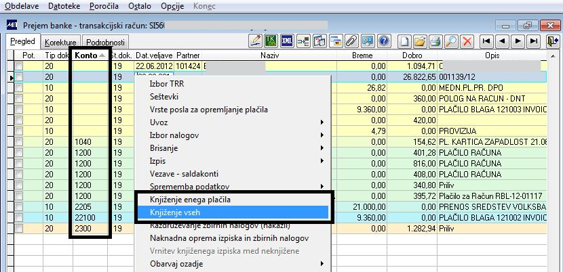
Task: Jump to last record navigation button
Action: (534, 41)
